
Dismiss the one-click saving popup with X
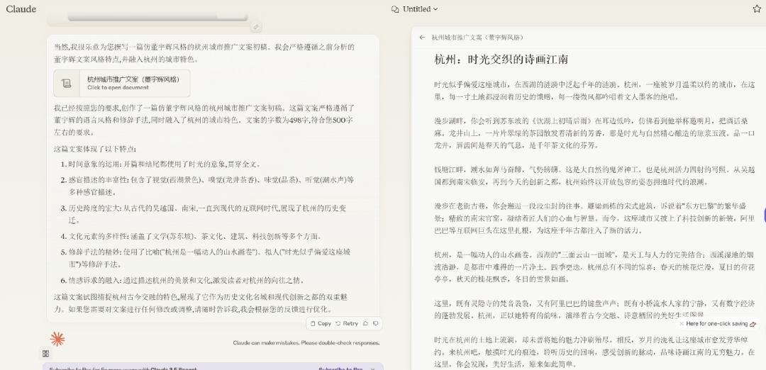(x=682, y=323)
